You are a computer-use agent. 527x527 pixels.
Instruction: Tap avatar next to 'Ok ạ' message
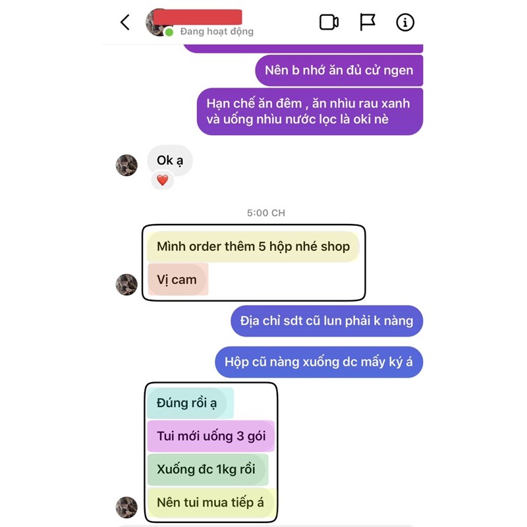coord(126,165)
